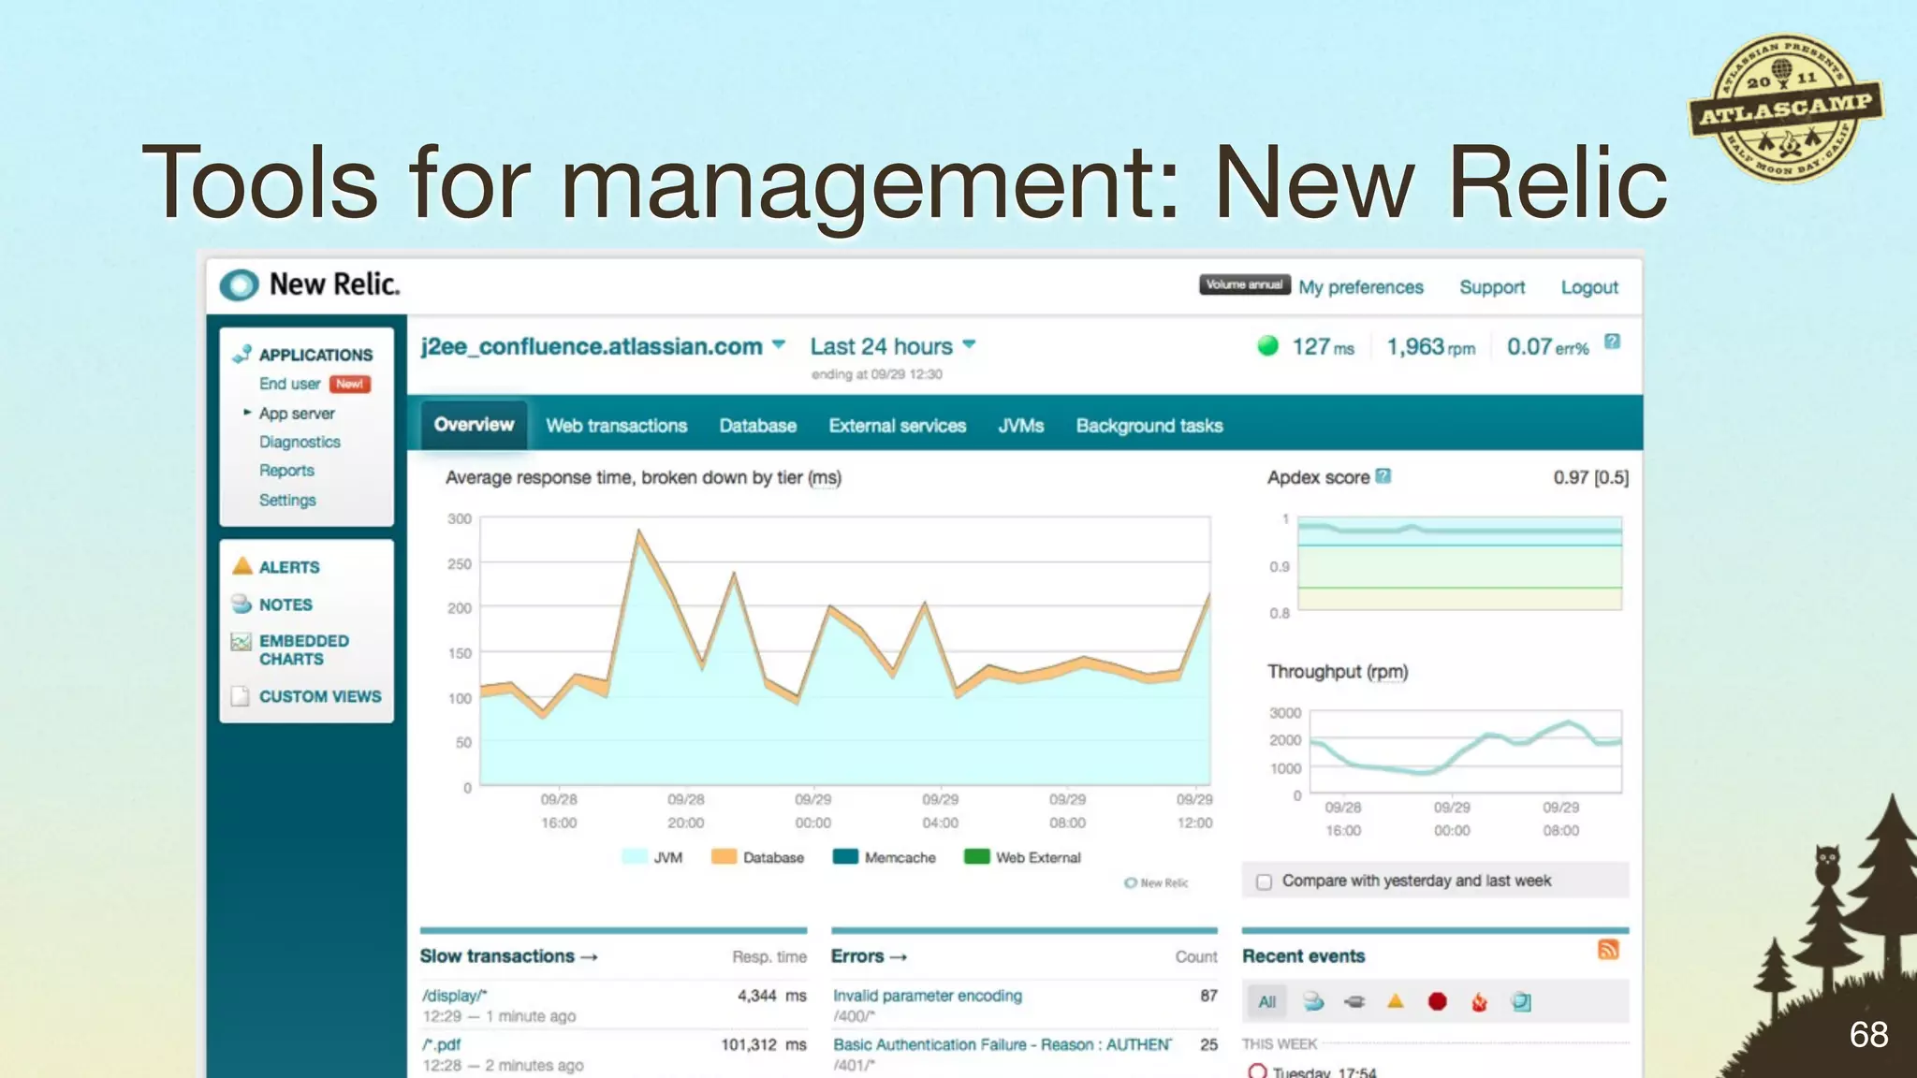The image size is (1917, 1078).
Task: Click the All filter in Recent events
Action: pyautogui.click(x=1266, y=1001)
